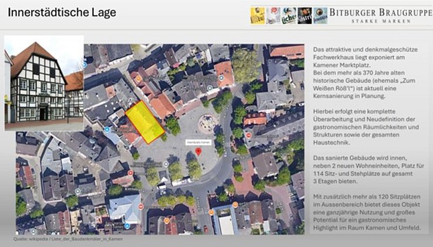Image resolution: width=433 pixels, height=247 pixels.
Task: Click the round fountain on the market square
Action: tap(207, 123)
